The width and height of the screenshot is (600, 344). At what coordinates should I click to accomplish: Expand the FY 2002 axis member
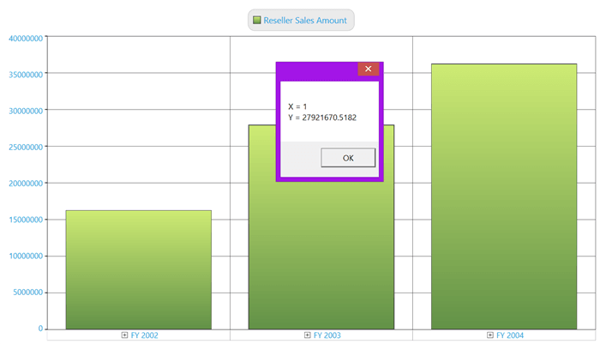pyautogui.click(x=124, y=335)
